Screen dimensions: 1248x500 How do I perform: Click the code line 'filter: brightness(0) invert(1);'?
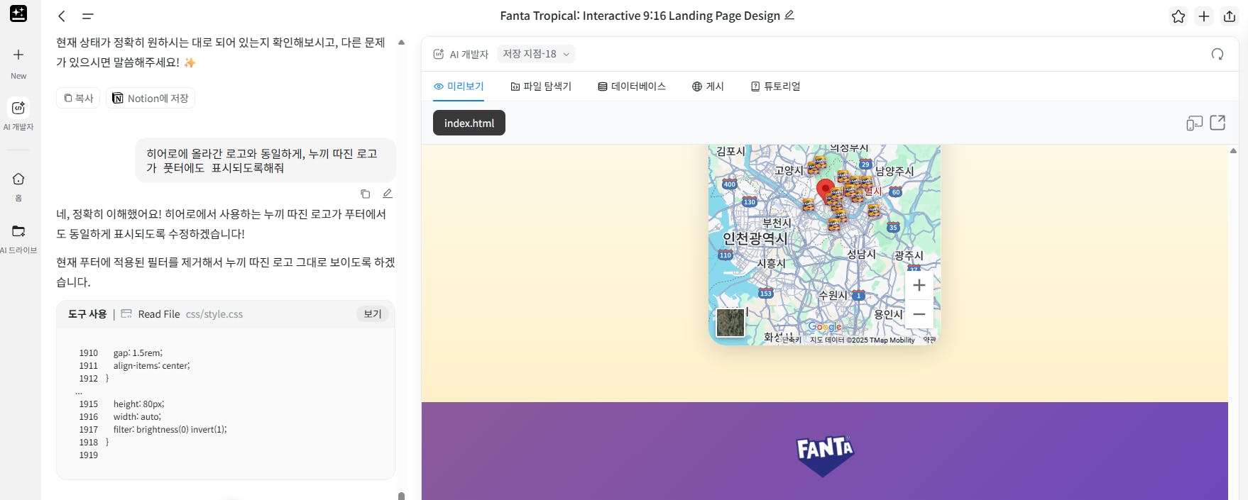coord(170,430)
